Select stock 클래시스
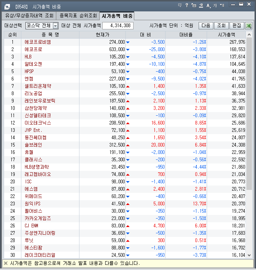 pyautogui.click(x=33, y=160)
